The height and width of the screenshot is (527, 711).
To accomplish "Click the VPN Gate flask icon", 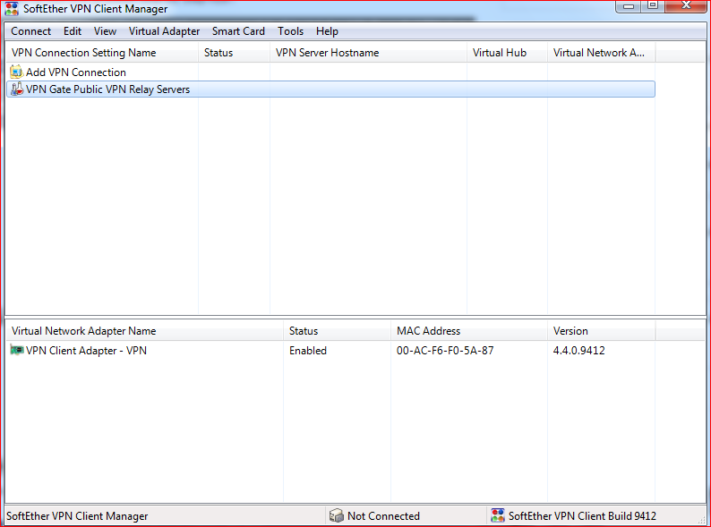I will 17,89.
